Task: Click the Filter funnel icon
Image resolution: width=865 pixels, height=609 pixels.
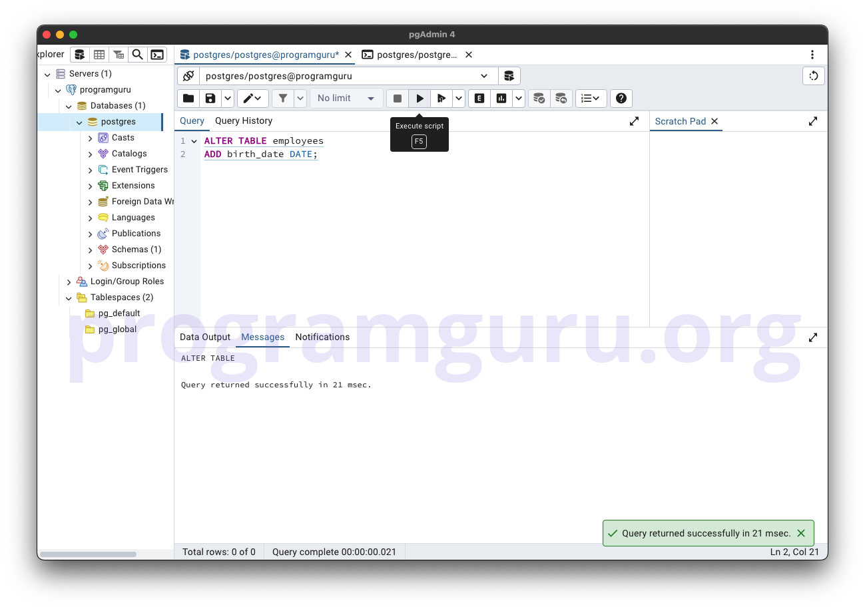Action: (x=283, y=99)
